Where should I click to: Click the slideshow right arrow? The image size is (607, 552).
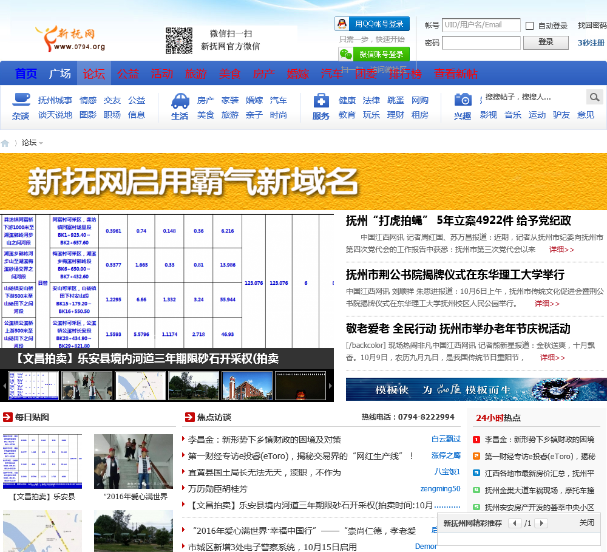(x=330, y=386)
